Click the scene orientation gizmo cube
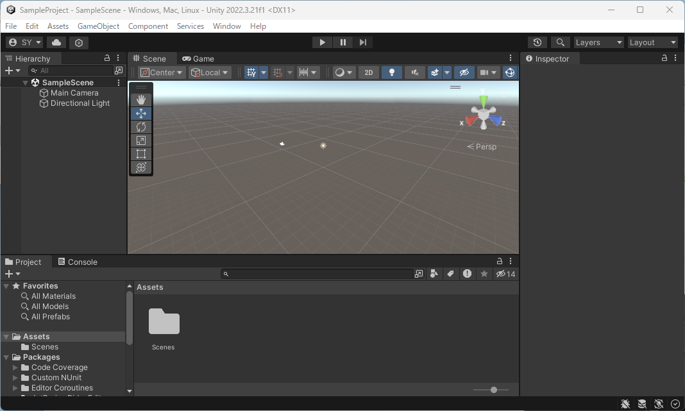Screen dimensions: 685x411 (483, 114)
